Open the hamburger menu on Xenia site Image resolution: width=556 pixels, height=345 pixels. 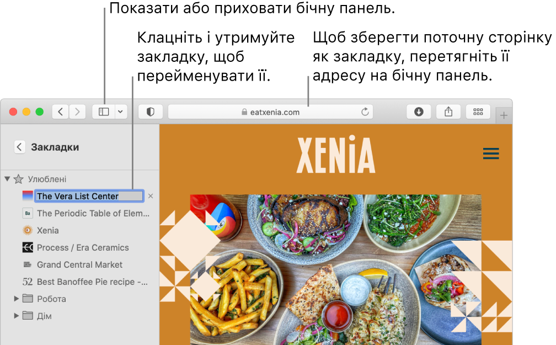pos(490,153)
